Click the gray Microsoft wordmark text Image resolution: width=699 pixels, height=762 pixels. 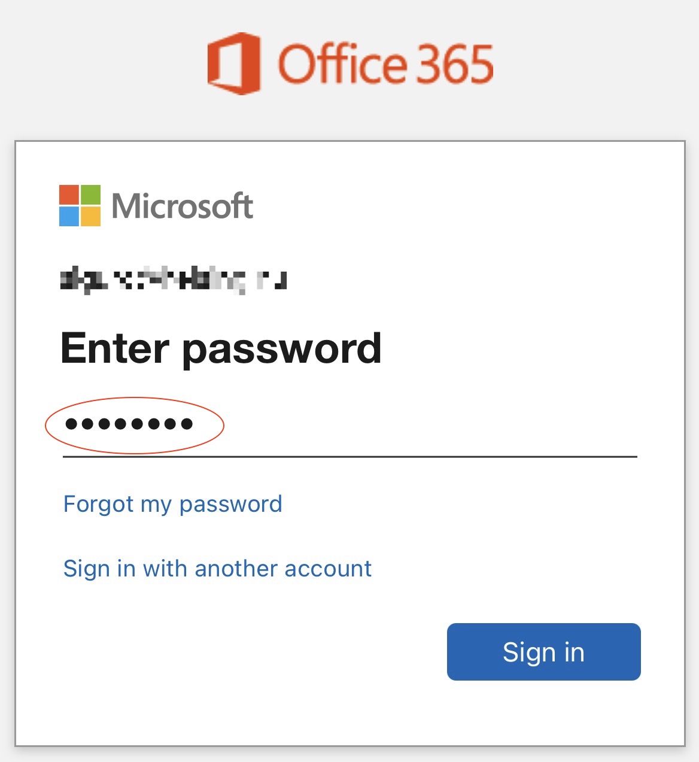point(183,206)
